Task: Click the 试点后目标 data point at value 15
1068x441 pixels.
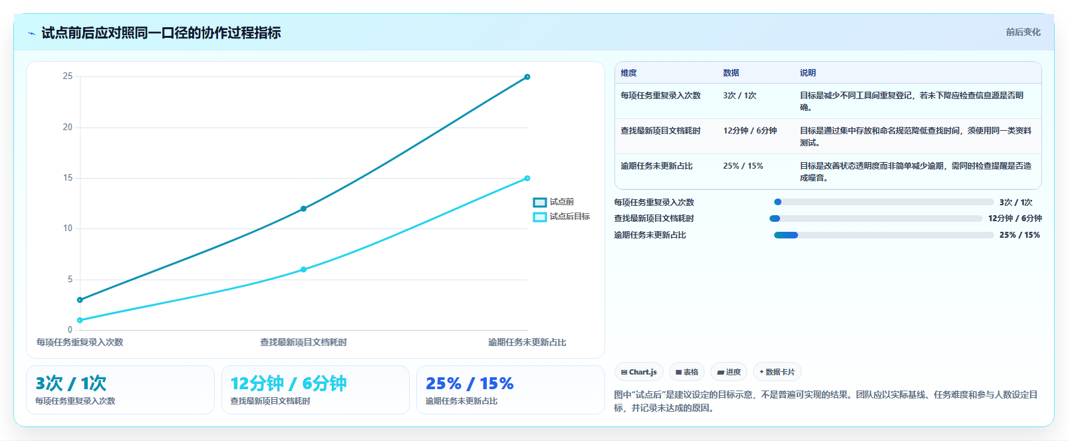Action: 527,178
